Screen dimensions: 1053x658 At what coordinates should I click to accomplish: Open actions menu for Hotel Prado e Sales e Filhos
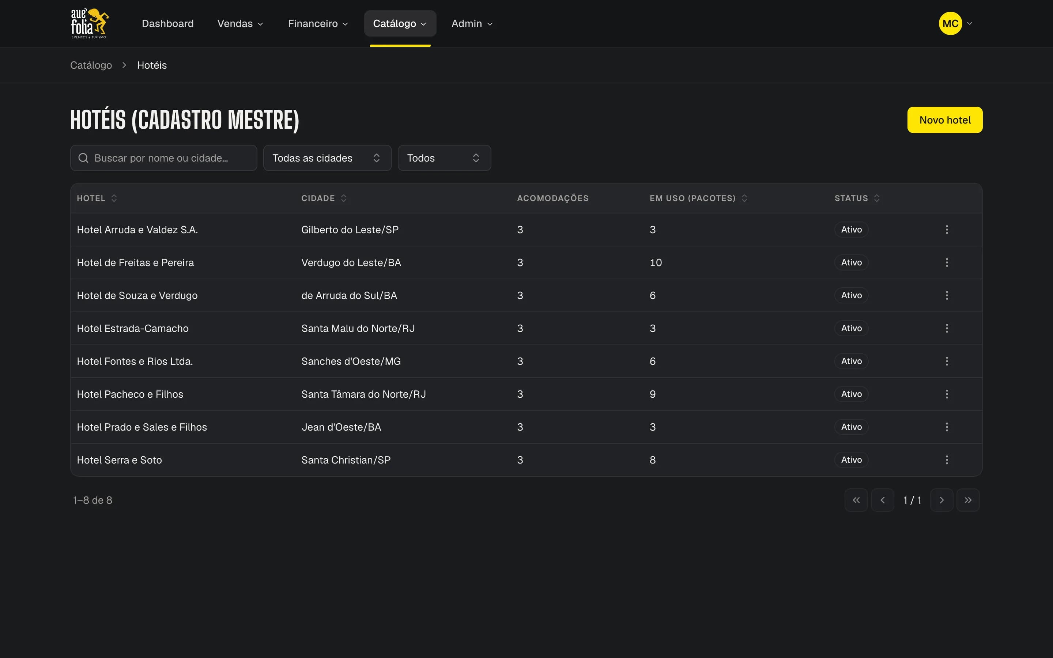946,427
